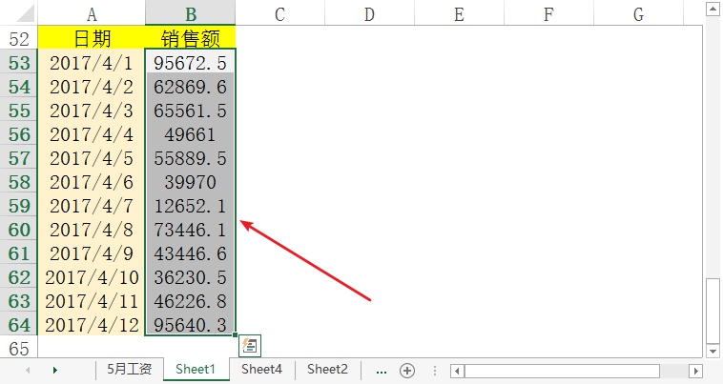
Task: Click the sales value 95640.3
Action: coord(191,325)
